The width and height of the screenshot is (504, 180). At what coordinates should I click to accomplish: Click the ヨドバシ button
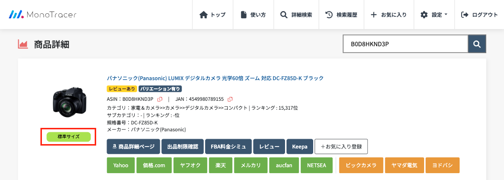click(x=443, y=165)
